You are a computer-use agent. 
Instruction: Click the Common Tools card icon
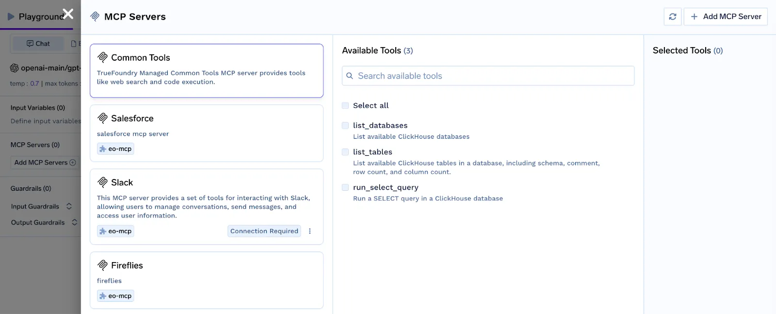[x=102, y=57]
